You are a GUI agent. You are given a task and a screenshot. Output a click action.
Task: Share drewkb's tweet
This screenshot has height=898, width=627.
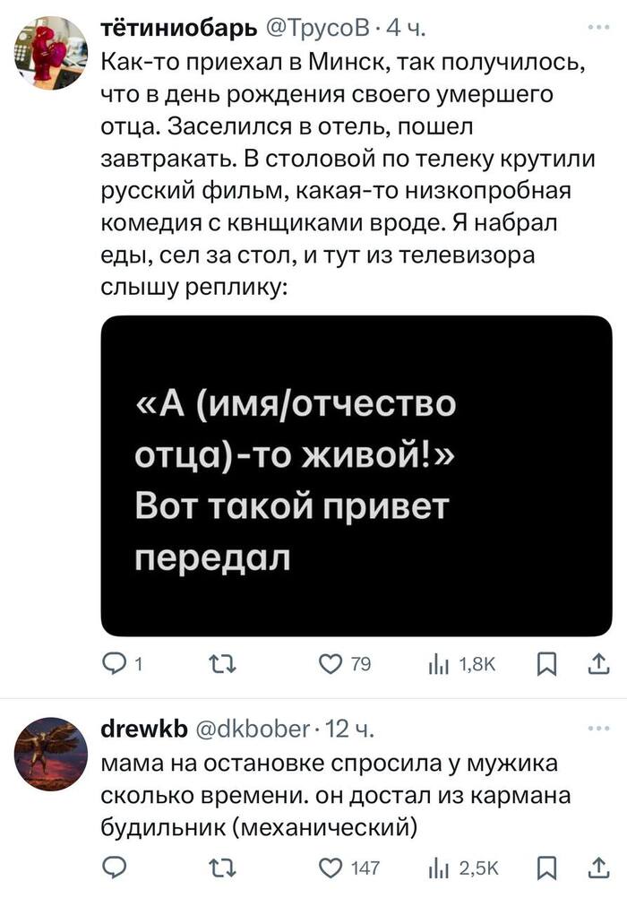point(595,867)
